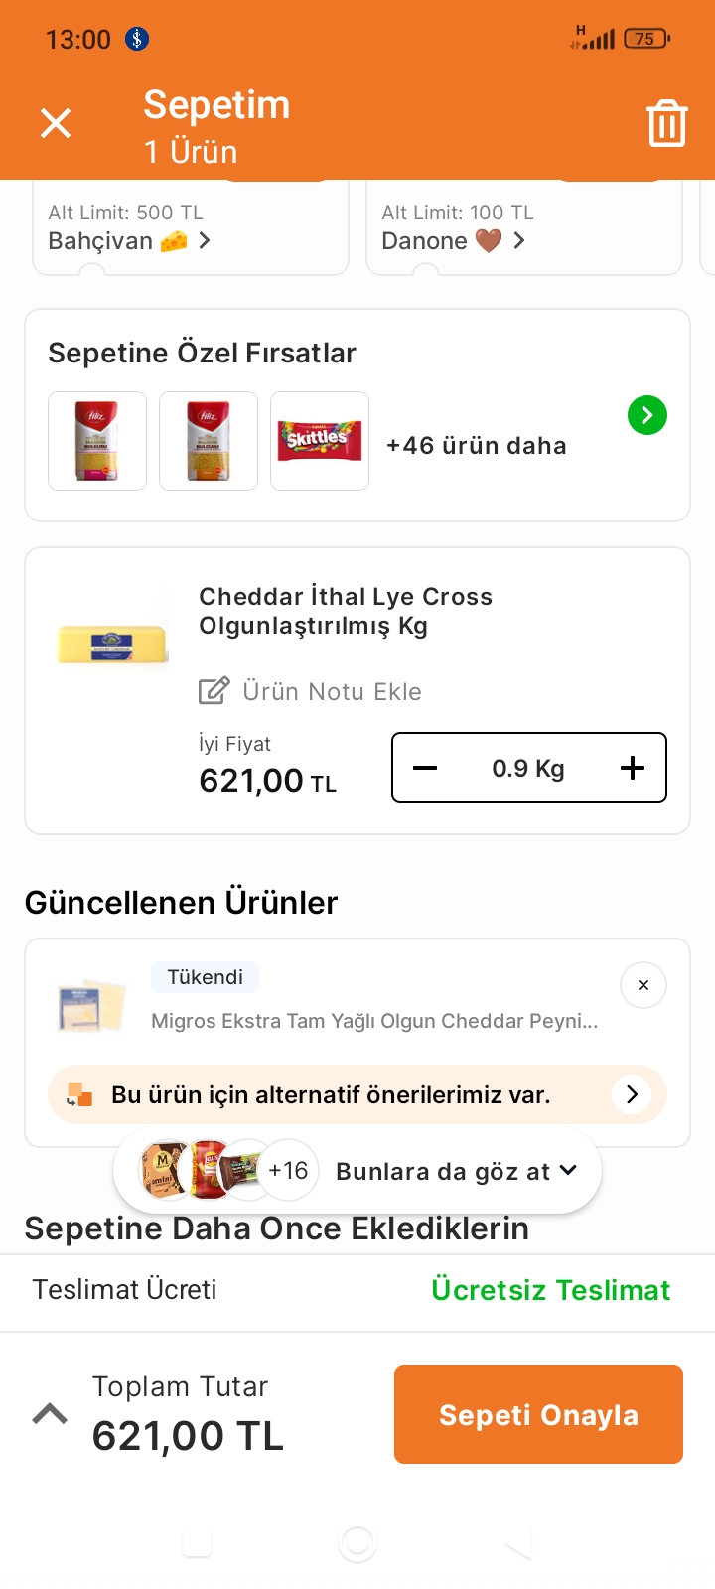Open the green arrow for special offers
Screen dimensions: 715x1589
tap(647, 415)
